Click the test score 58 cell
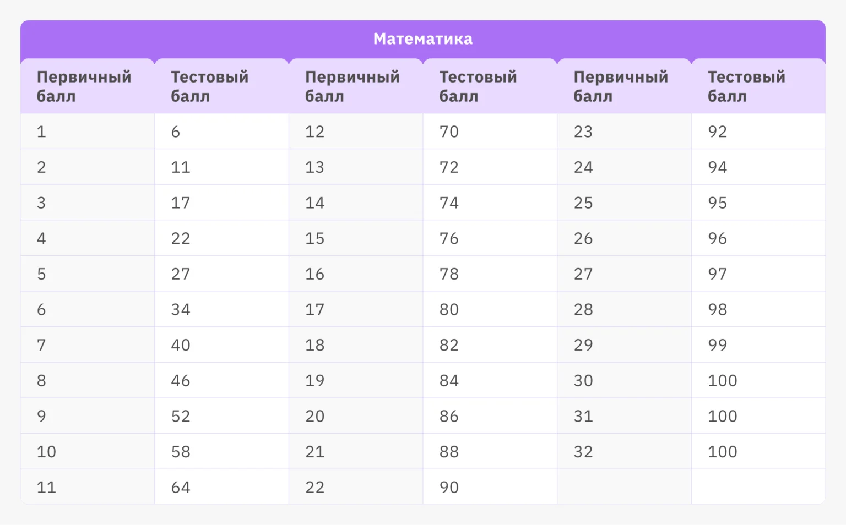The width and height of the screenshot is (846, 525). pyautogui.click(x=181, y=452)
